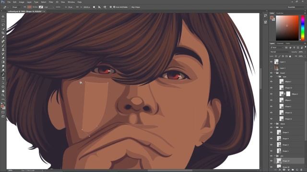Select the Crop tool
The image size is (307, 172).
pos(3,33)
